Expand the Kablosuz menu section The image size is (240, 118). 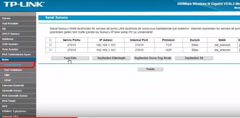pyautogui.click(x=18, y=39)
